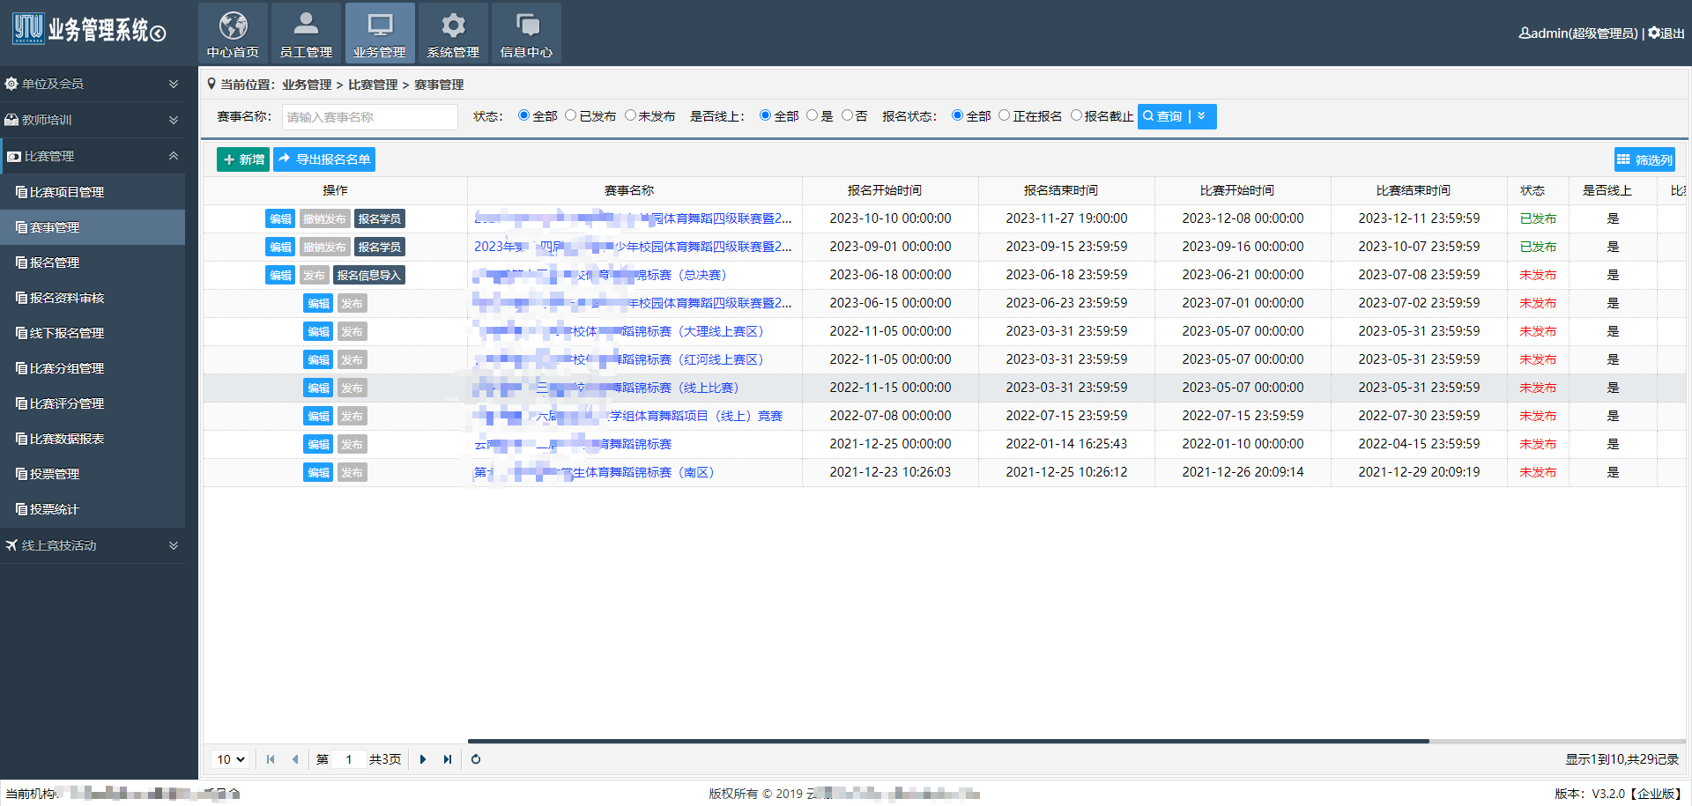Open event link ending （总决赛）
Image resolution: width=1692 pixels, height=806 pixels.
(x=600, y=275)
